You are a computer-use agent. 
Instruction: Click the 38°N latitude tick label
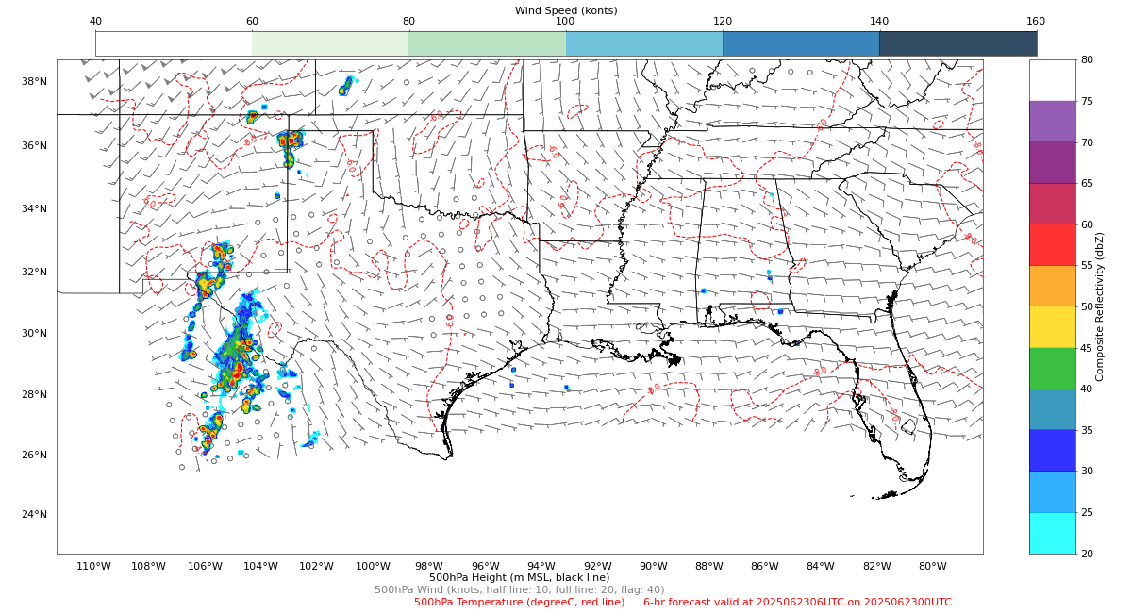click(34, 81)
